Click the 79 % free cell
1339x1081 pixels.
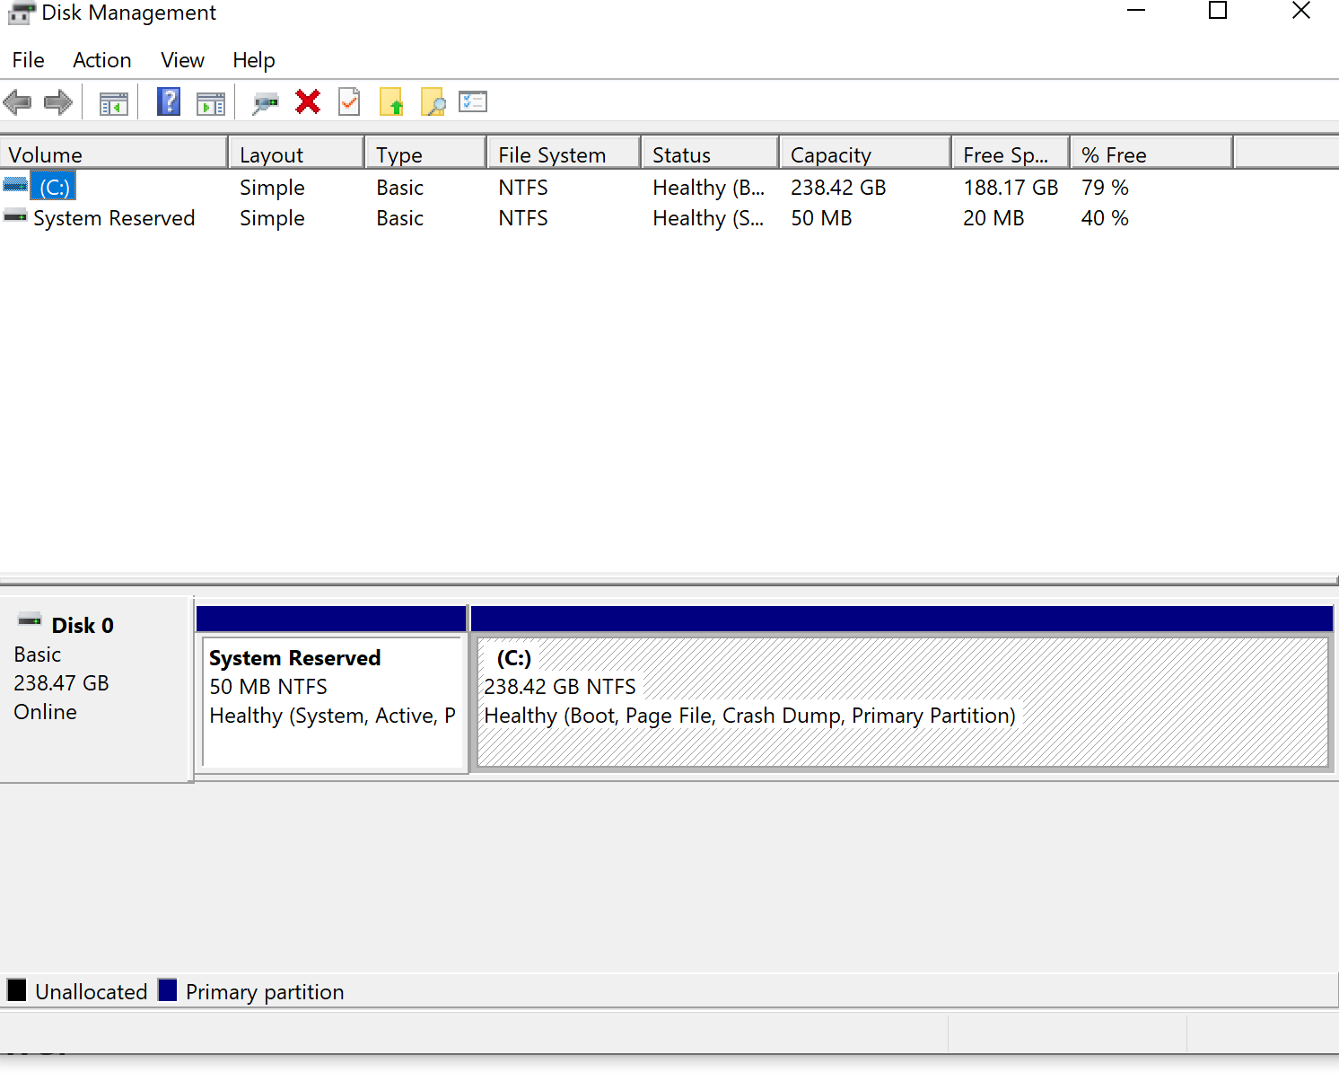pyautogui.click(x=1105, y=188)
